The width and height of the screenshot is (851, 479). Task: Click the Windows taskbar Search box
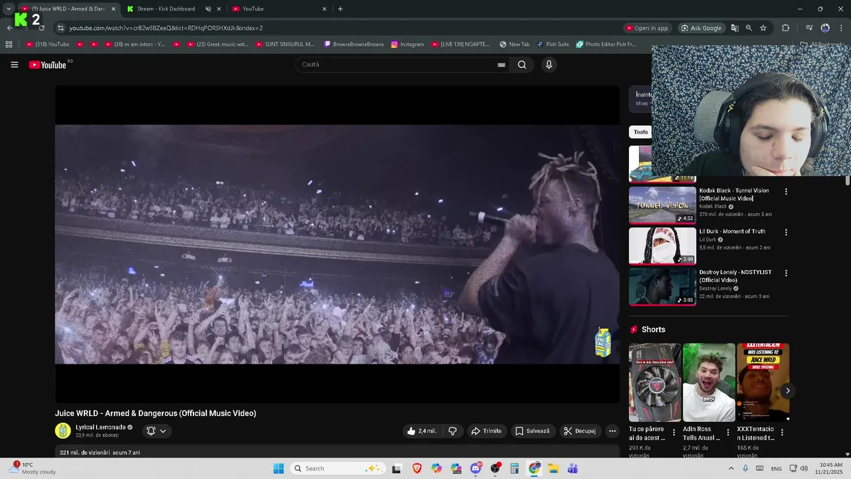pos(338,468)
